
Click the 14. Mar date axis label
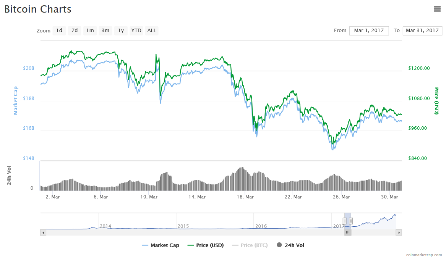click(x=197, y=197)
